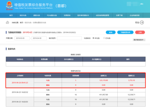The image size is (150, 109).
Task: Click the summary table 发票份数 header
Action: pos(44,59)
